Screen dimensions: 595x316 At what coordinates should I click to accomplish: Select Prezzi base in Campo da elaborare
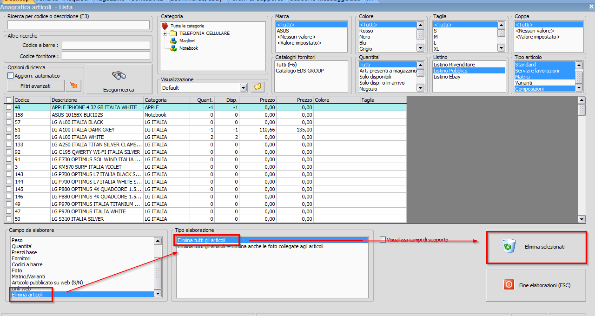click(82, 252)
